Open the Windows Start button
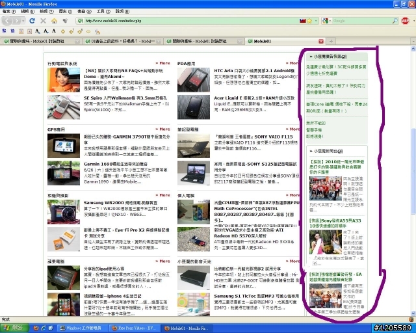The image size is (416, 333). pos(14,328)
